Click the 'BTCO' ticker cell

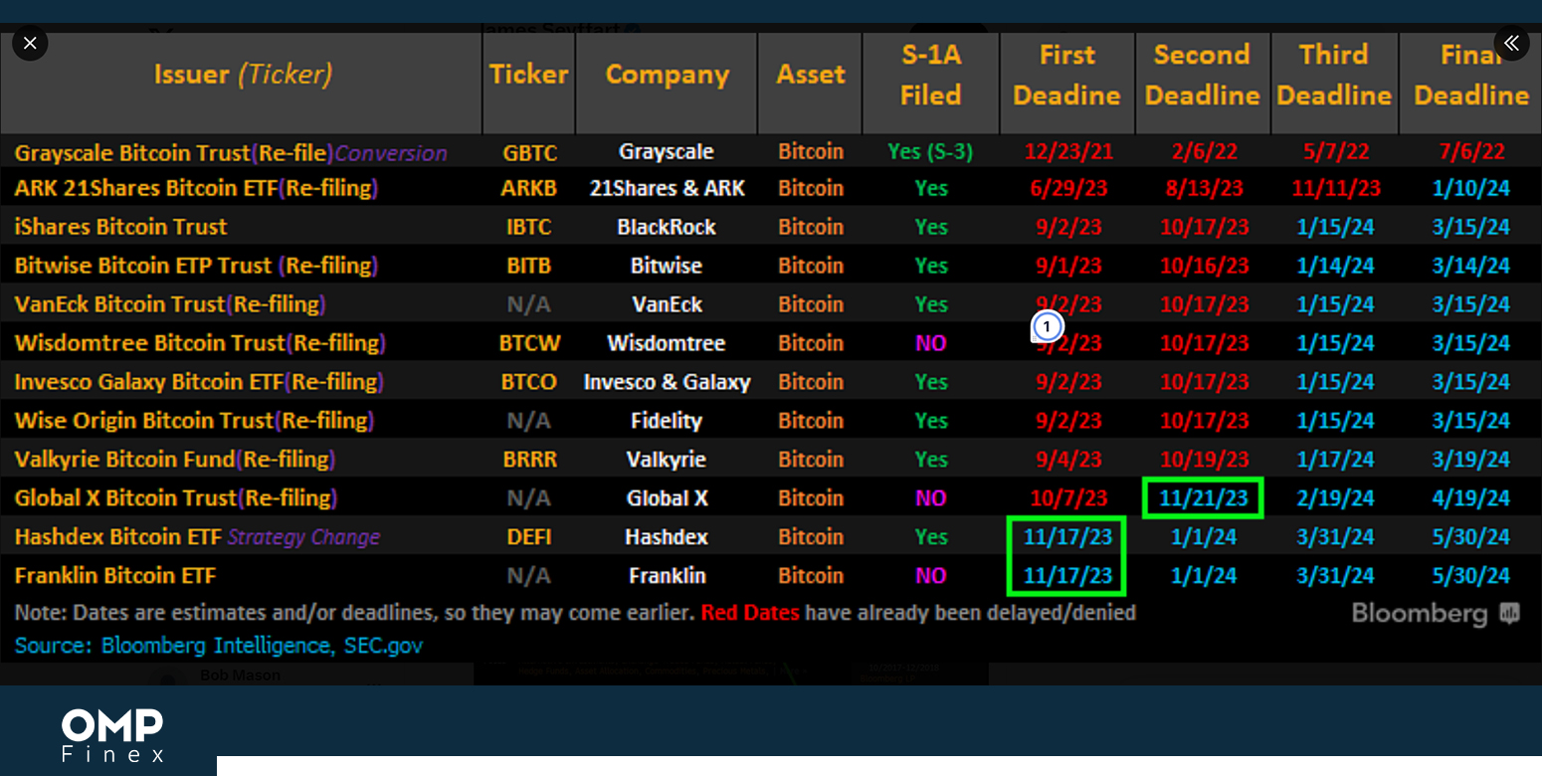tap(529, 382)
